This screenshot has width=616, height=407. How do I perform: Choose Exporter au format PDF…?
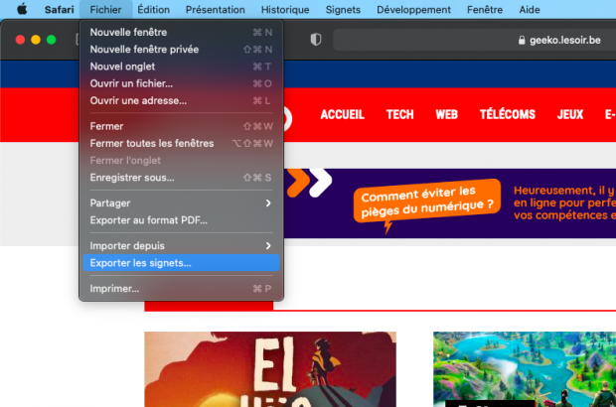point(181,220)
